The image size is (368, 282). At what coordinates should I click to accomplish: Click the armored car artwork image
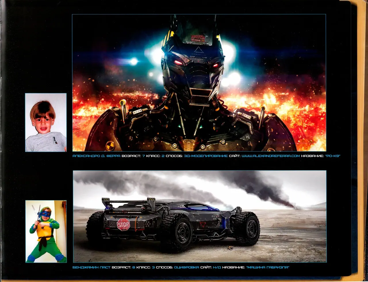200,216
